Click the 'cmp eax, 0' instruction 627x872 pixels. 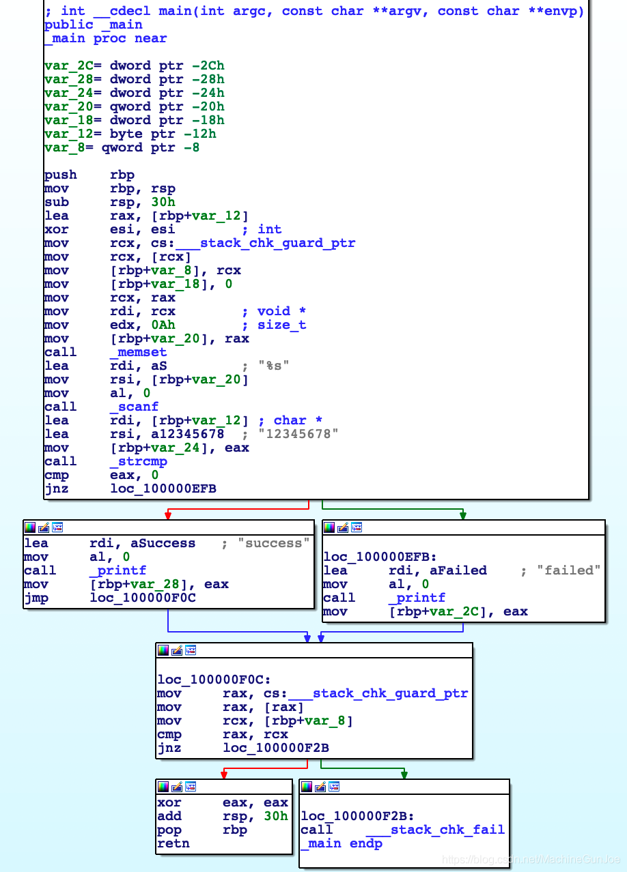tap(101, 475)
